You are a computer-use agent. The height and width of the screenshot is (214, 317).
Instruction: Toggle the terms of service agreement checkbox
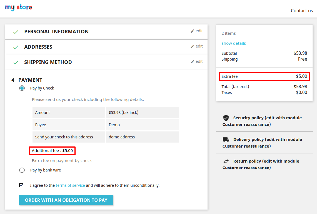pos(21,185)
